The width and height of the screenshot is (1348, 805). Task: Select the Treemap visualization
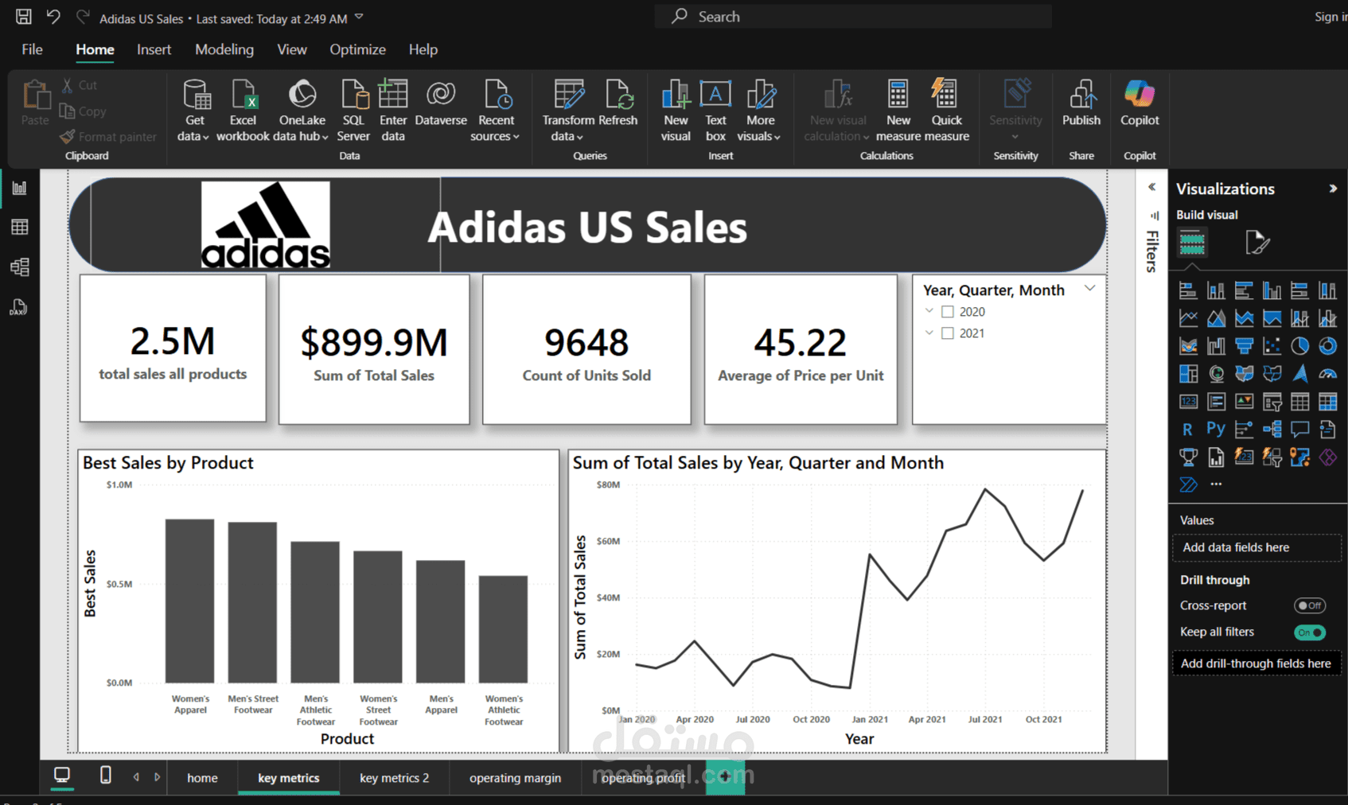pyautogui.click(x=1188, y=374)
